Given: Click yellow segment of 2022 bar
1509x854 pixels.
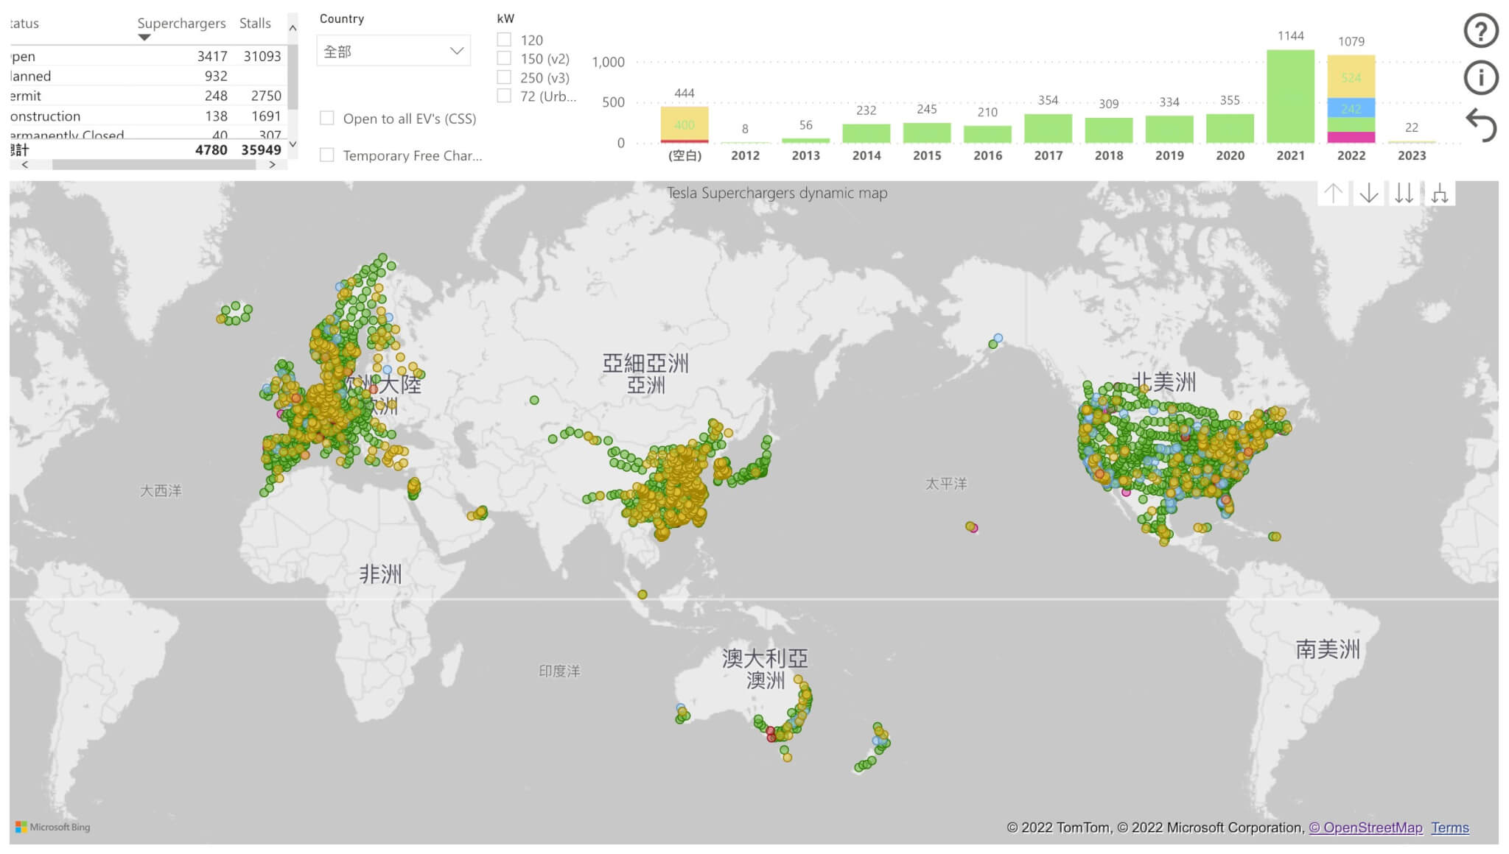Looking at the screenshot, I should tap(1351, 77).
